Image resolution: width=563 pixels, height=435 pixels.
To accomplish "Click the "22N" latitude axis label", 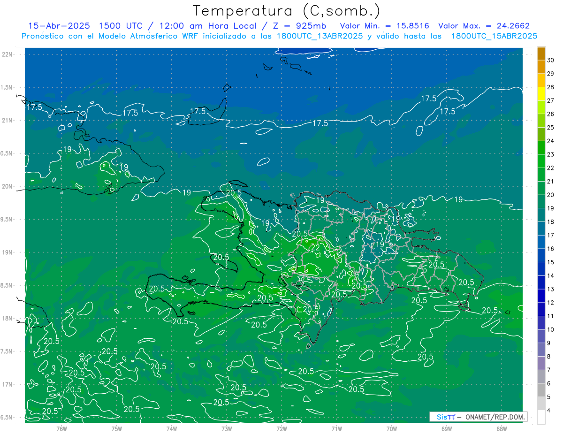I will tap(7, 54).
